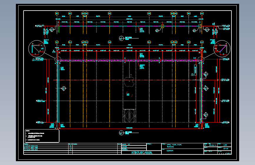Click the revision triangle at left elevation level

point(34,60)
